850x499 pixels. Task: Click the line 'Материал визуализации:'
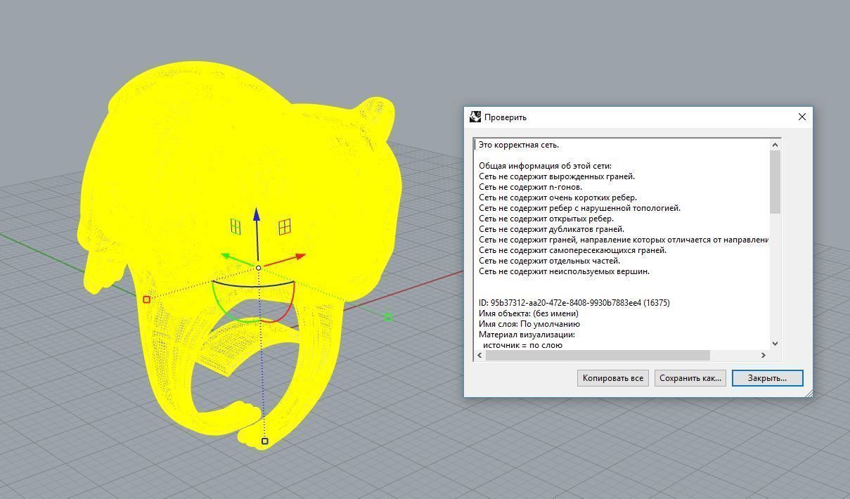coord(527,335)
